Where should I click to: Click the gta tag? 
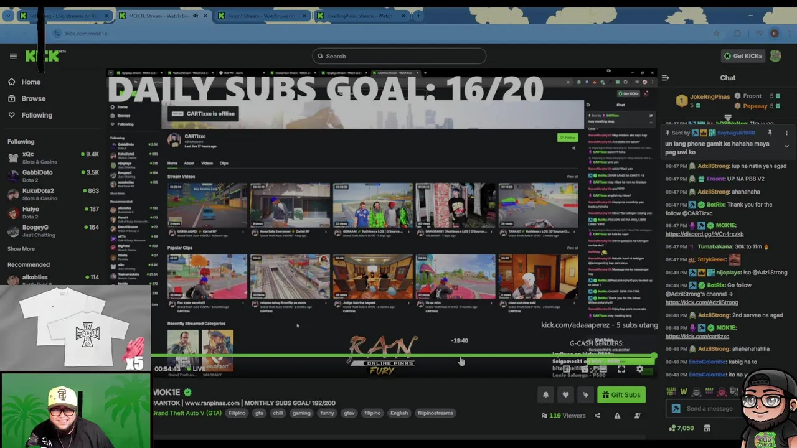[x=259, y=413]
